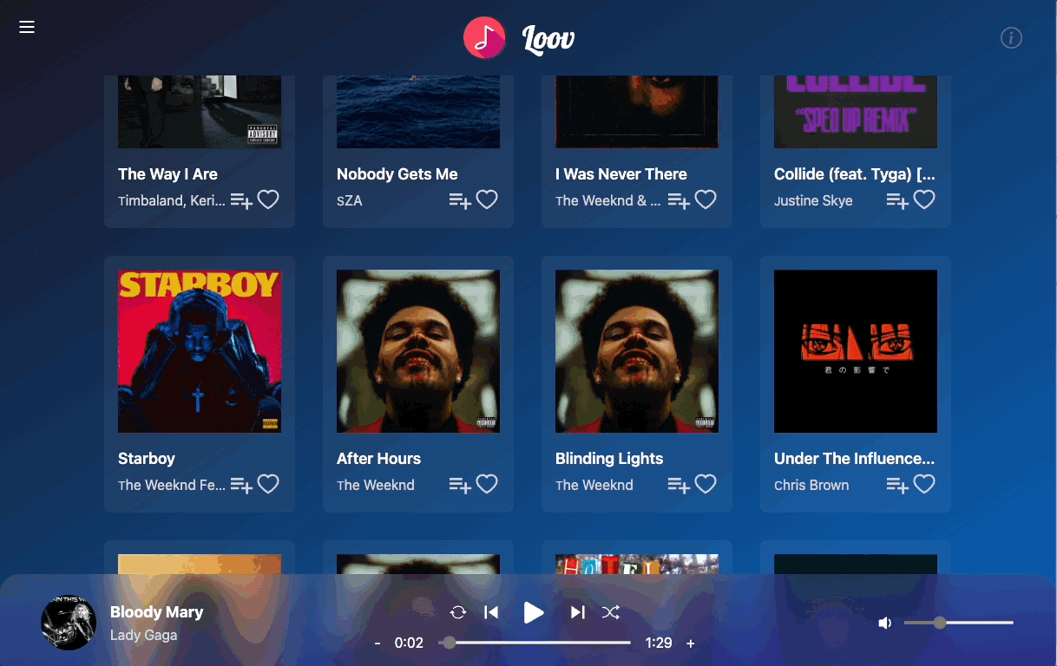Image resolution: width=1057 pixels, height=666 pixels.
Task: Favorite the Starboy track
Action: (268, 485)
